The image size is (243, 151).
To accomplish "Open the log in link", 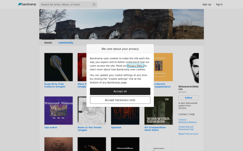I will (x=219, y=4).
